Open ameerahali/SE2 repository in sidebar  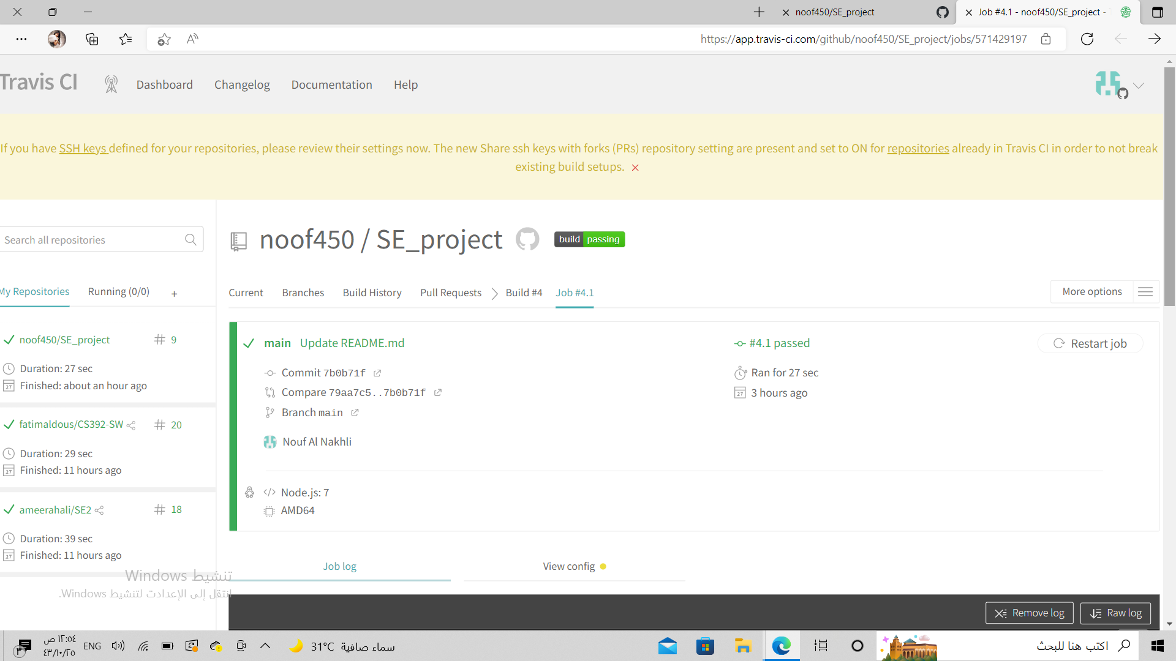click(55, 510)
